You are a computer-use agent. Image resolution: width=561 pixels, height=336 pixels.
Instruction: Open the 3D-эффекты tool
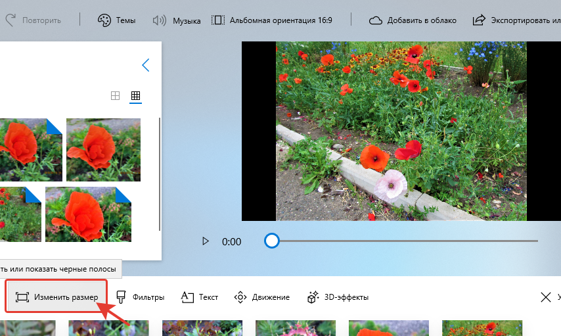pos(313,297)
